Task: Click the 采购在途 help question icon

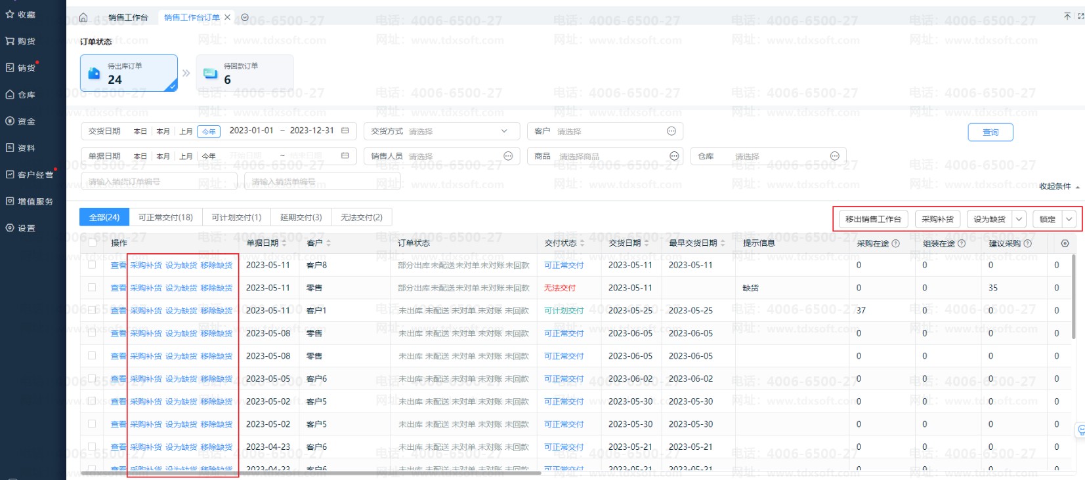Action: (895, 244)
